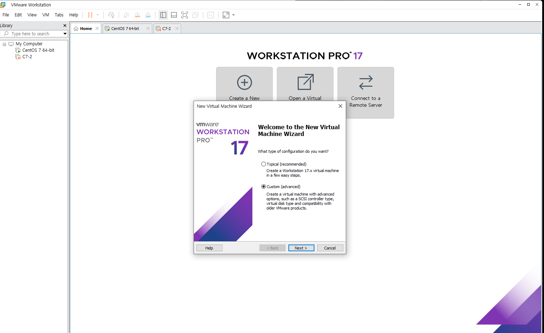
Task: Close the CentOS 7 64-bit tab
Action: click(148, 29)
